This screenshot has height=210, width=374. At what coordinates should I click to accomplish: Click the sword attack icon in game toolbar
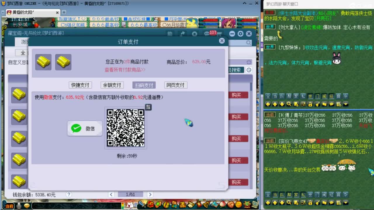[x=142, y=204]
